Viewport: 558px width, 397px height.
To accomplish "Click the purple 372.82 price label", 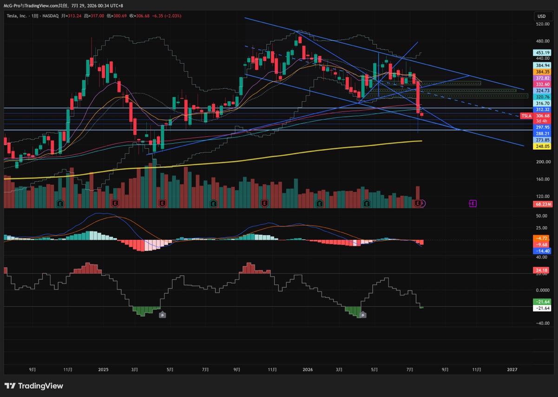I will [542, 78].
